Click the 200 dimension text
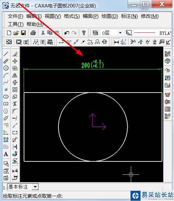This screenshot has width=174, height=201. 86,65
